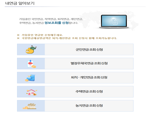
Task: Click the farmland pension row's icon panel
Action: 31,106
